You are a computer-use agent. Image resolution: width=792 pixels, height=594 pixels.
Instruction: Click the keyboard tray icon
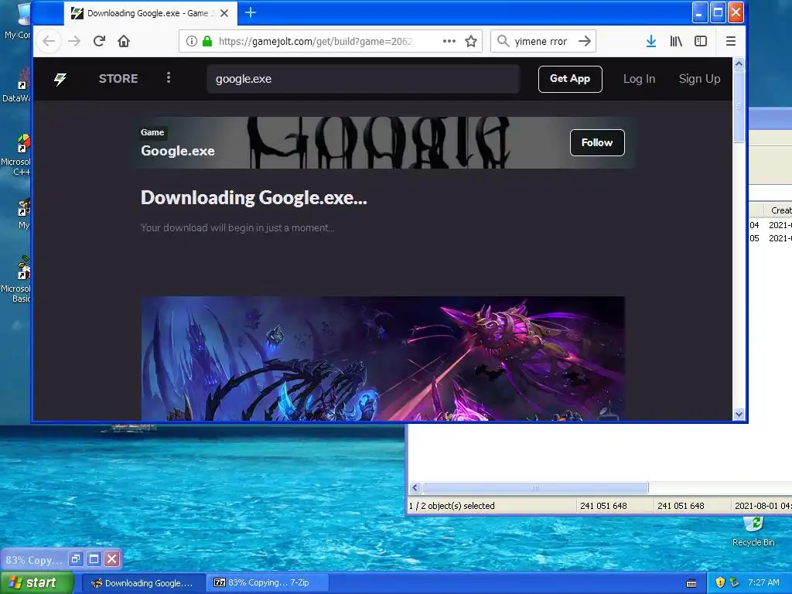click(691, 583)
